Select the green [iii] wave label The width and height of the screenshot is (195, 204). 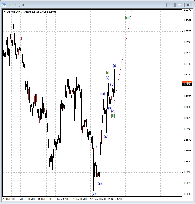(127, 18)
